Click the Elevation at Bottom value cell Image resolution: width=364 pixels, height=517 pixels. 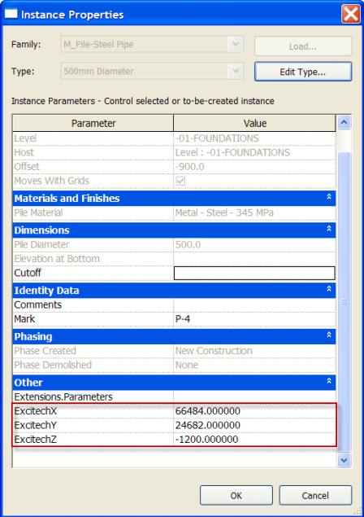pyautogui.click(x=254, y=259)
